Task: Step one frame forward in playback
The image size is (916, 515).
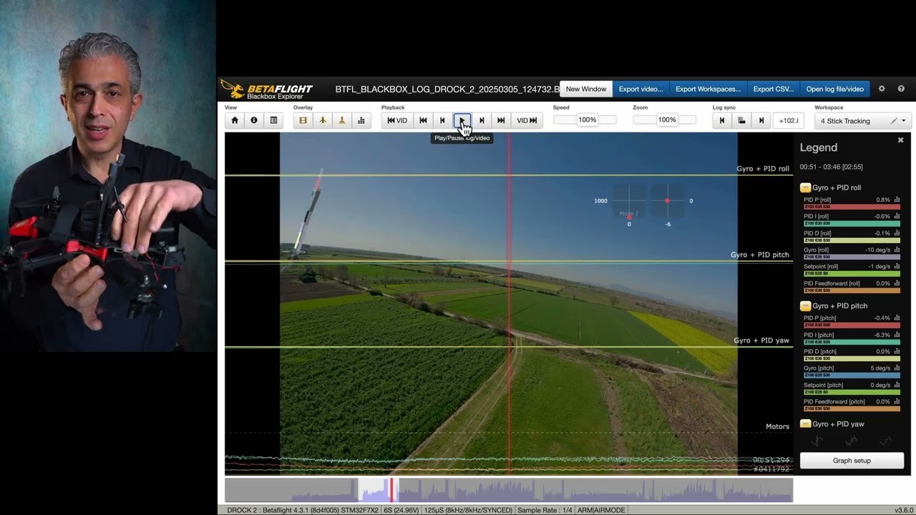Action: click(482, 120)
